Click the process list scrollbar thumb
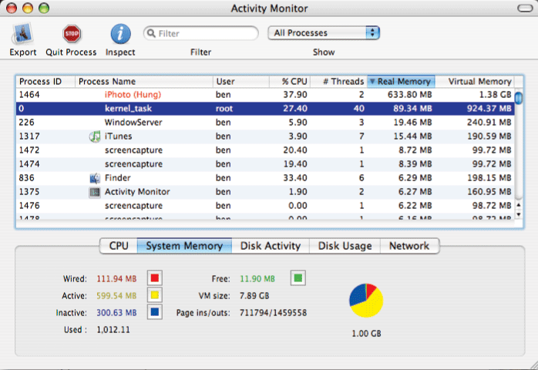This screenshot has height=370, width=538. point(519,98)
